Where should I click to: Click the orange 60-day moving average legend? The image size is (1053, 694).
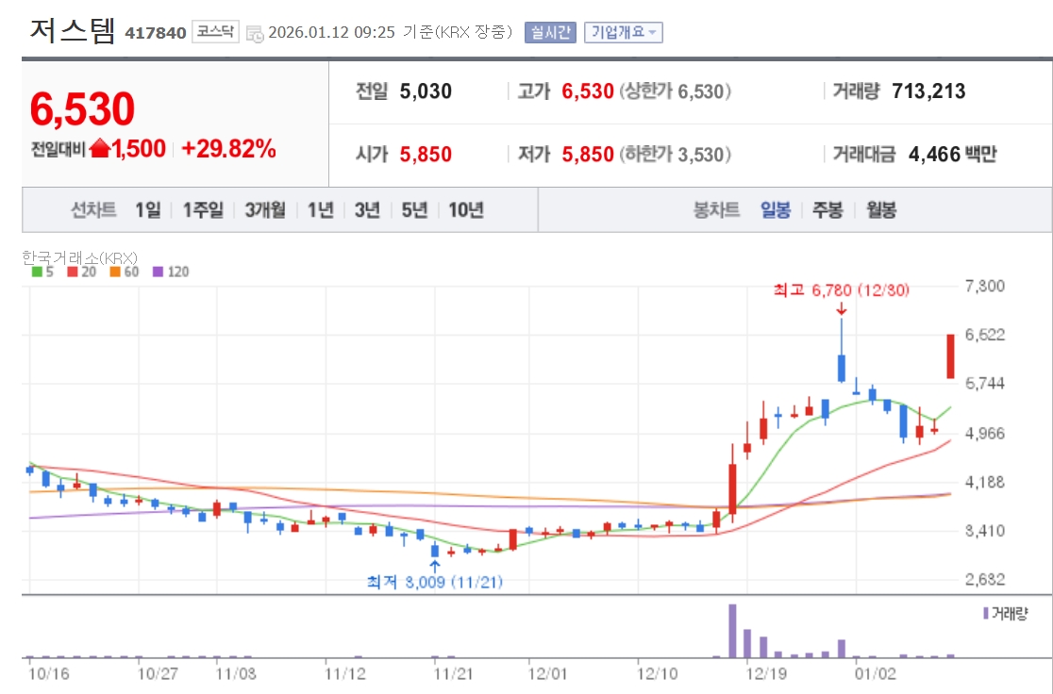(125, 272)
